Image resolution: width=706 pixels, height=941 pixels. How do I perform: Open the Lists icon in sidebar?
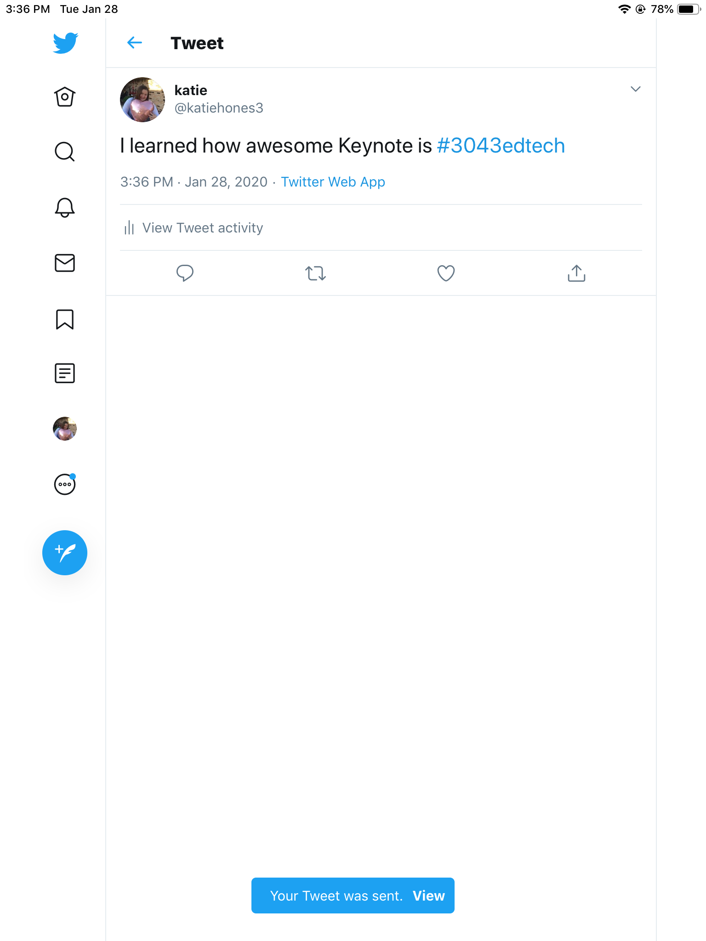pyautogui.click(x=65, y=373)
